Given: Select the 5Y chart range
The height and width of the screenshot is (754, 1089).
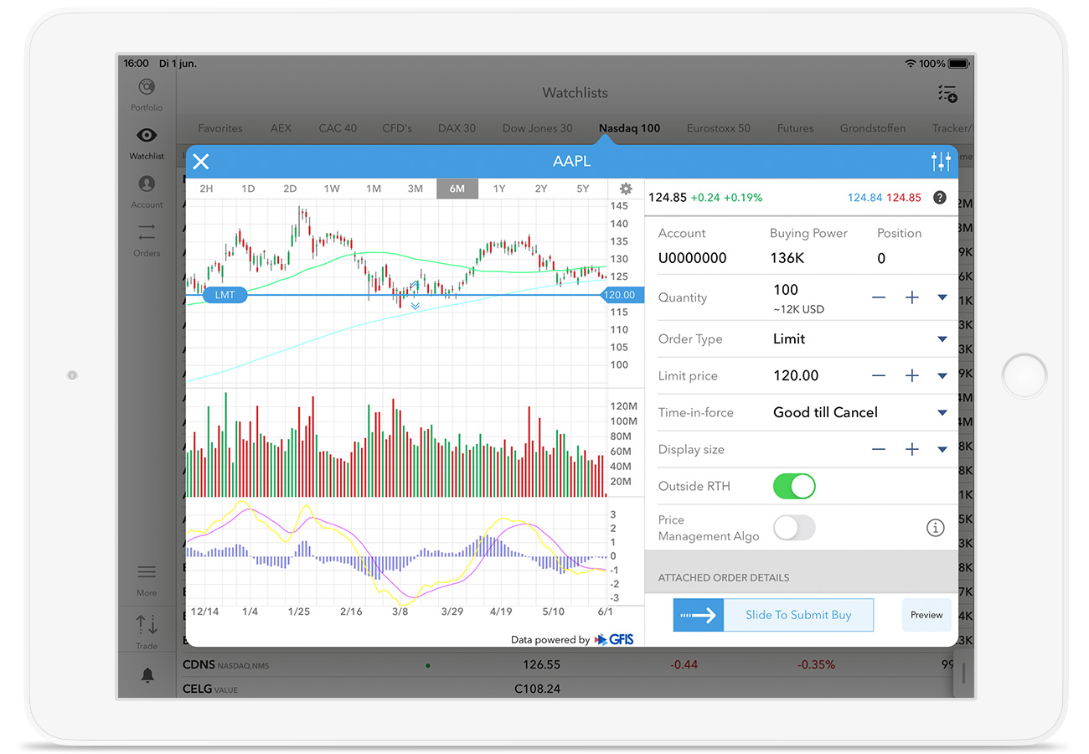Looking at the screenshot, I should coord(583,188).
